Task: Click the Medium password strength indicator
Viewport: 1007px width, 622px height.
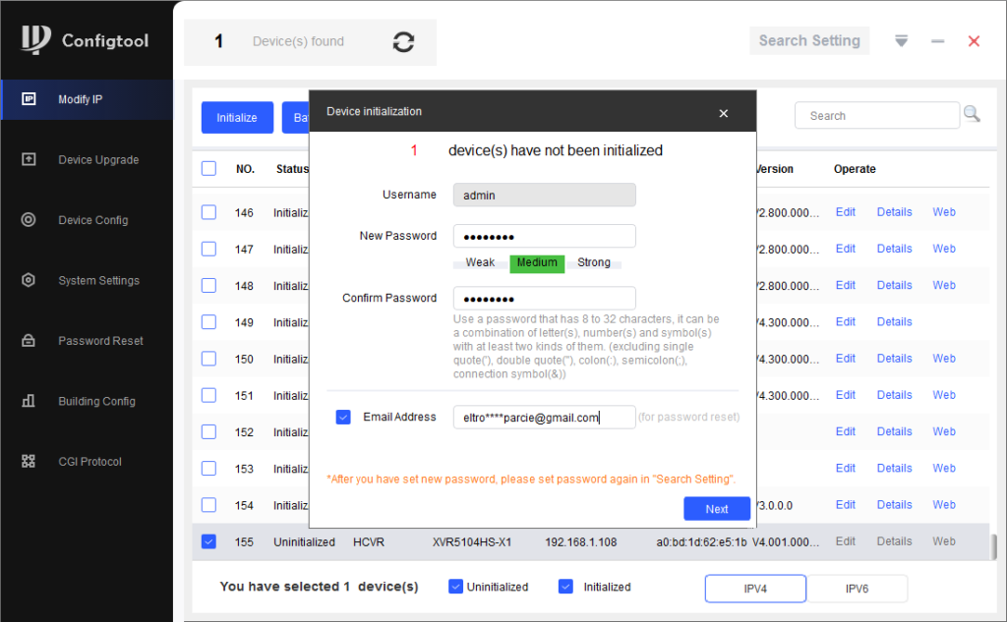Action: [x=537, y=263]
